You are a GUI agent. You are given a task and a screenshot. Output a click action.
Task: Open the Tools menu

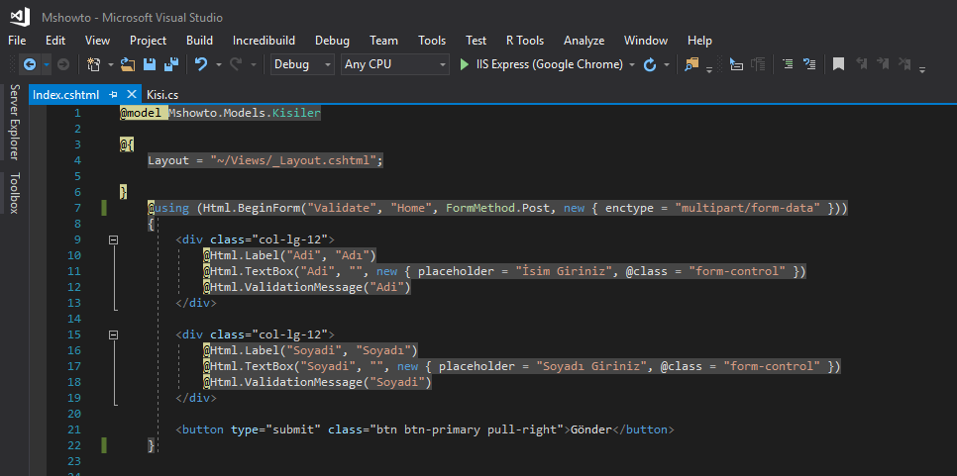click(432, 41)
